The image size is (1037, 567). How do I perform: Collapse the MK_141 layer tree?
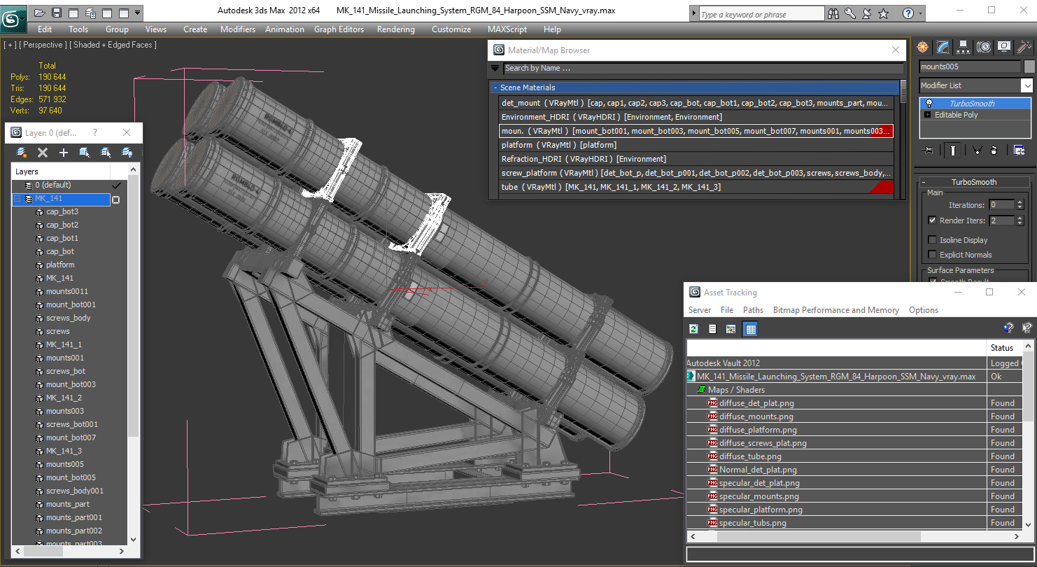click(x=17, y=199)
